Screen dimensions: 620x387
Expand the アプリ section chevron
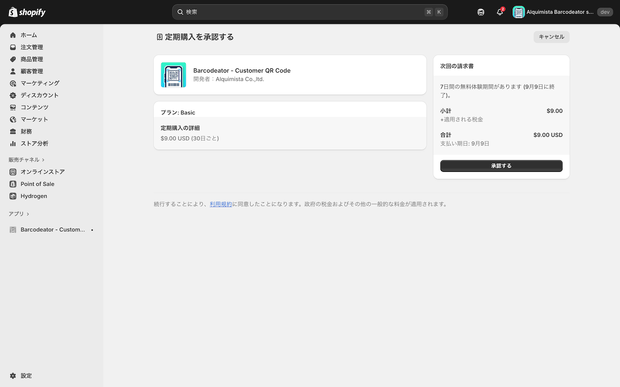click(x=28, y=214)
